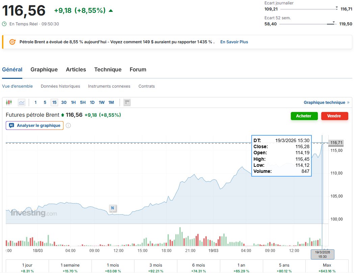
Task: Set chart interval to 5 minutes
Action: (x=45, y=103)
